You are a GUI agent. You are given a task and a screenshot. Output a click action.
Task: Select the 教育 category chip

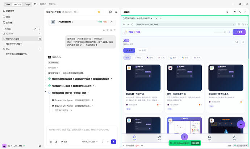pos(173,58)
